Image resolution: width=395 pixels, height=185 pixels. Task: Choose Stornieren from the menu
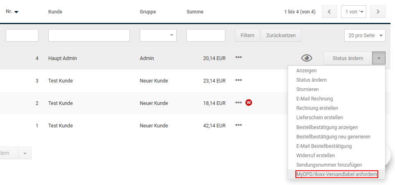(307, 89)
